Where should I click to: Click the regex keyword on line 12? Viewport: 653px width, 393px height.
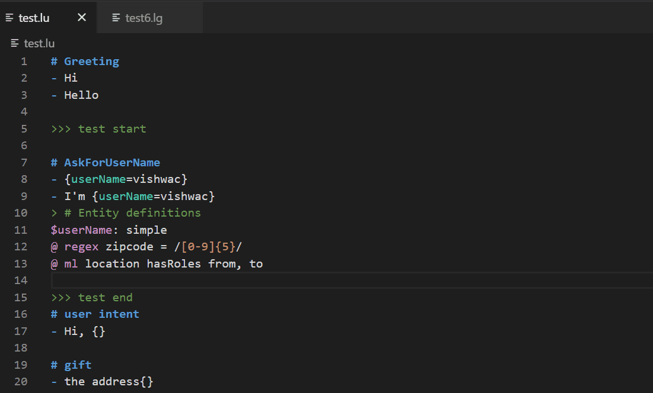(81, 246)
